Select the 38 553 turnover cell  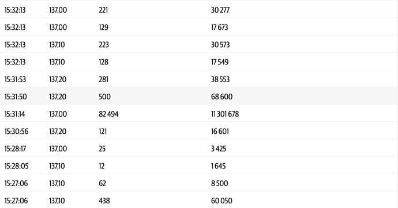pyautogui.click(x=220, y=79)
